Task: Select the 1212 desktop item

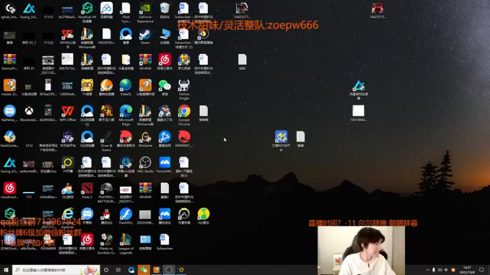Action: [x=29, y=145]
